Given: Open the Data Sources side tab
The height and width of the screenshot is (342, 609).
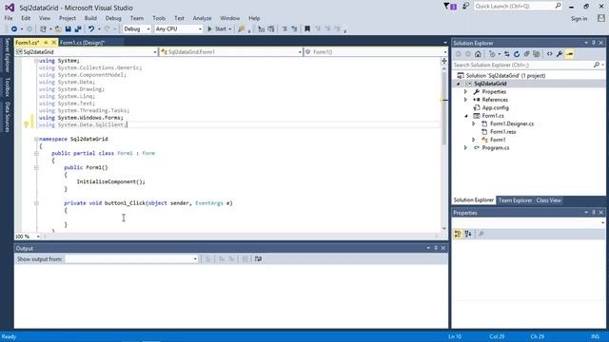Looking at the screenshot, I should pyautogui.click(x=7, y=117).
